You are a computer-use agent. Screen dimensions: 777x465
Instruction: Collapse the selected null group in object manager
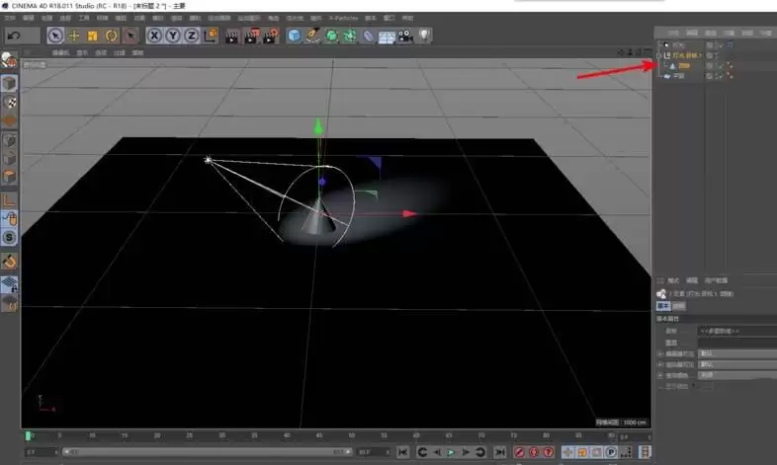(x=659, y=55)
